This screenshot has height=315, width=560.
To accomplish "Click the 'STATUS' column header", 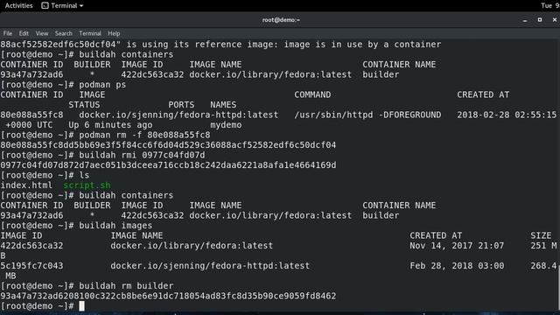I will coord(84,105).
